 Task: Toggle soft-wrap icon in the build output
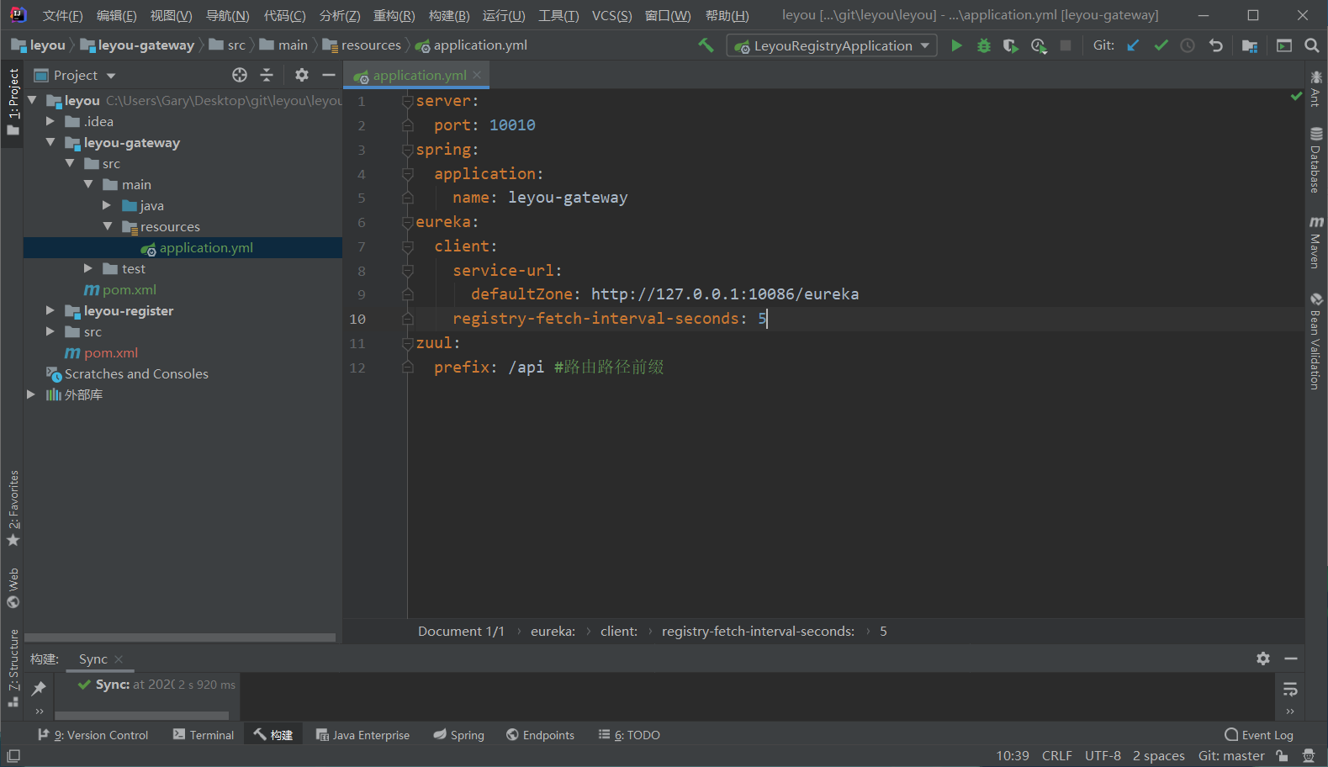click(1290, 690)
